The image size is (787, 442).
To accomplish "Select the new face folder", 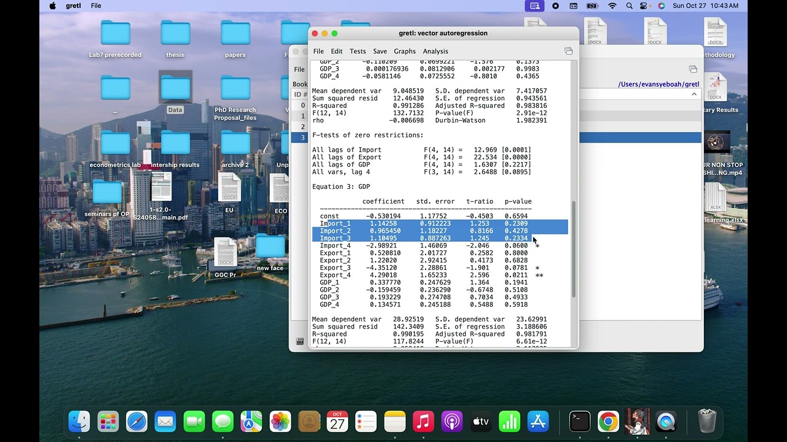I will 270,253.
